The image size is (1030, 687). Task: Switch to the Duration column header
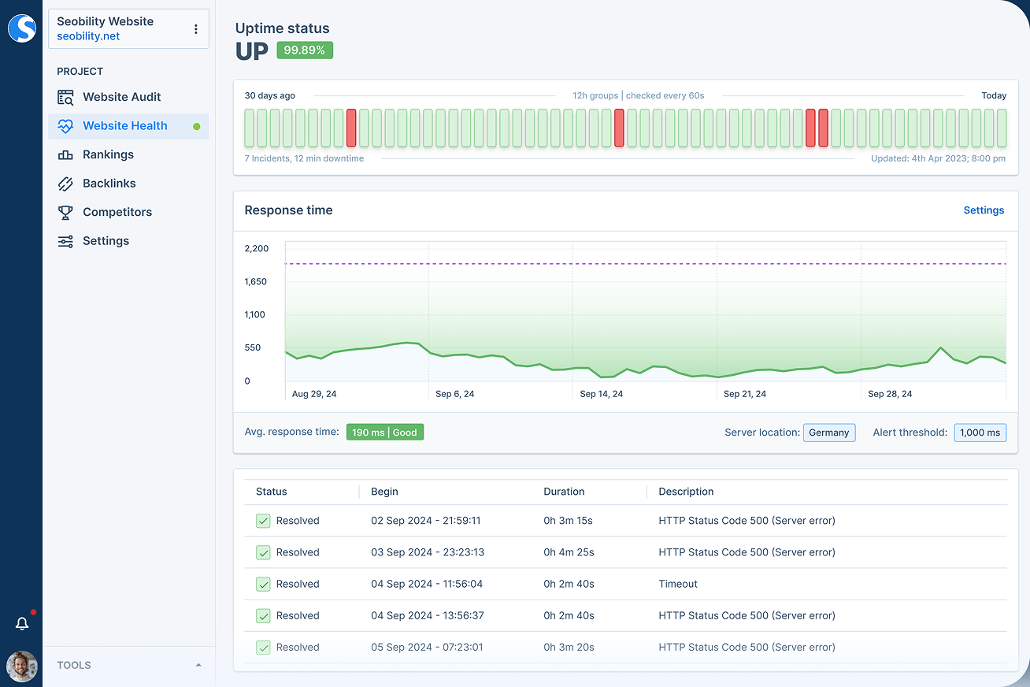click(x=564, y=491)
